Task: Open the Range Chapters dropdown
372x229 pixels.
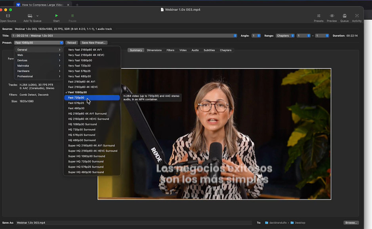Action: [285, 36]
